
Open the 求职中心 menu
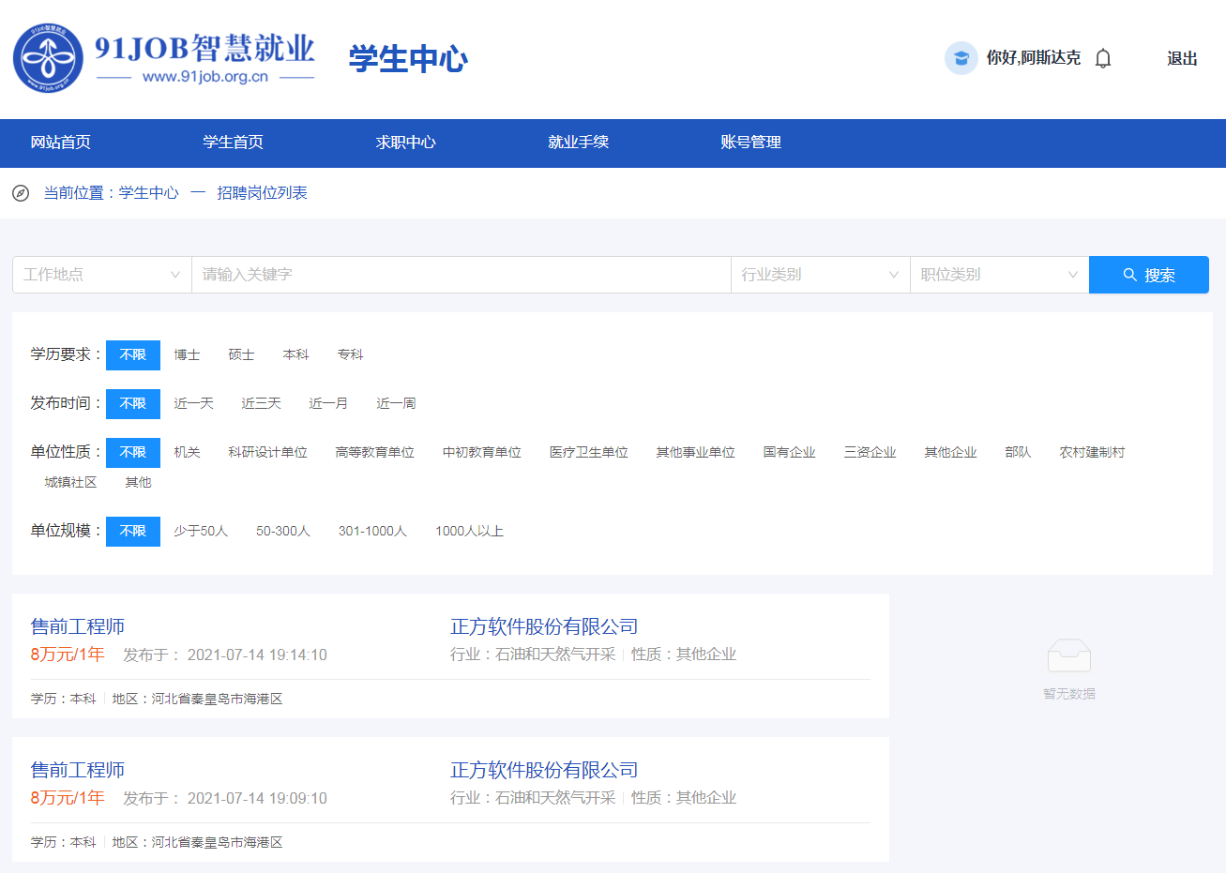click(x=405, y=143)
